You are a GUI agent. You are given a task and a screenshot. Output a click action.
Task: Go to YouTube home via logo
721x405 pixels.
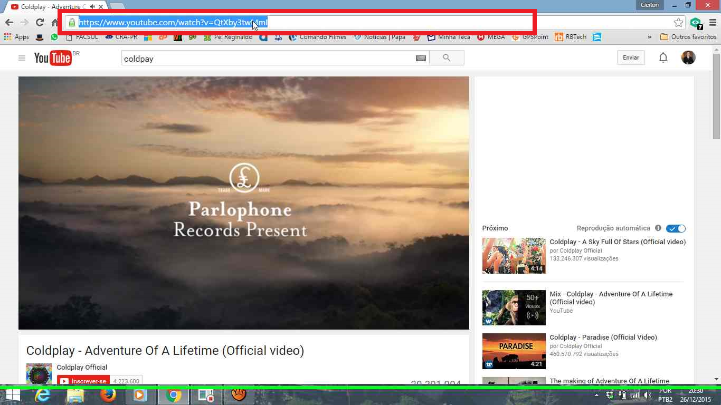pos(53,58)
